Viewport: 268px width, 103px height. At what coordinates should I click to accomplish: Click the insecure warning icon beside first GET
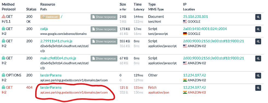(3, 17)
